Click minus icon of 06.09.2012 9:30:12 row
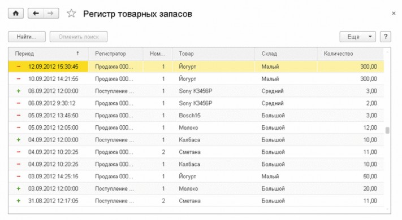 pyautogui.click(x=19, y=103)
